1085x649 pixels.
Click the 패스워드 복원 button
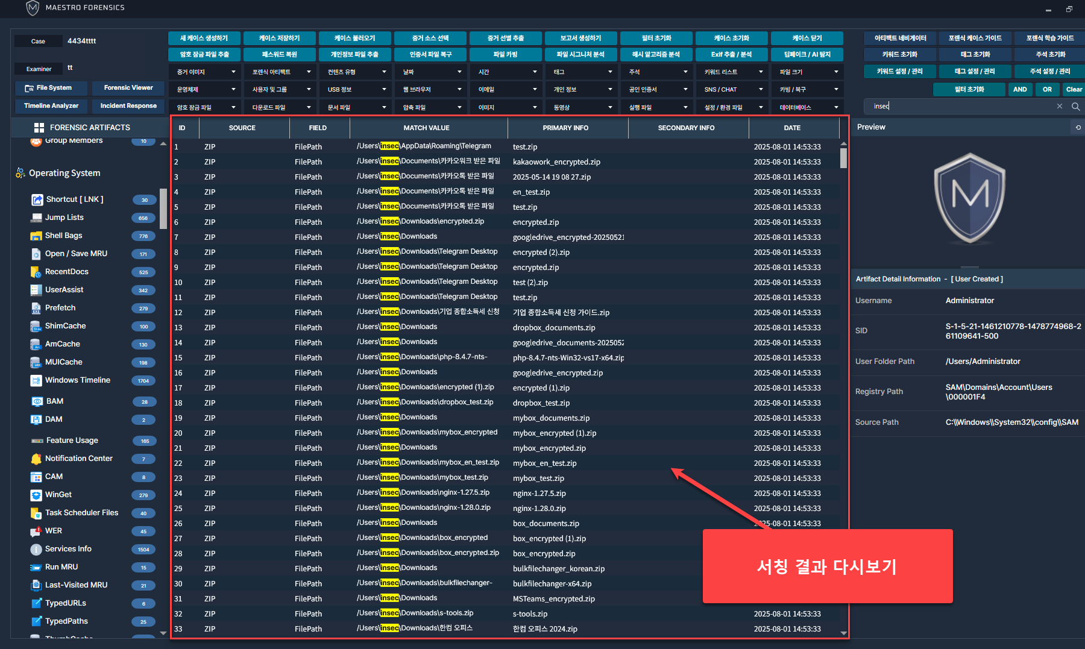click(280, 54)
